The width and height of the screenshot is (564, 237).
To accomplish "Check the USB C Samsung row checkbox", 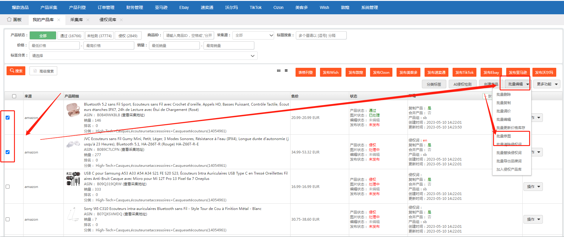I will [x=8, y=186].
